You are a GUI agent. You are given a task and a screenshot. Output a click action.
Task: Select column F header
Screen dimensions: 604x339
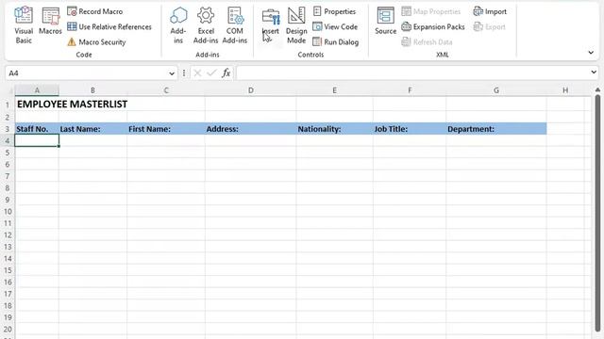410,90
